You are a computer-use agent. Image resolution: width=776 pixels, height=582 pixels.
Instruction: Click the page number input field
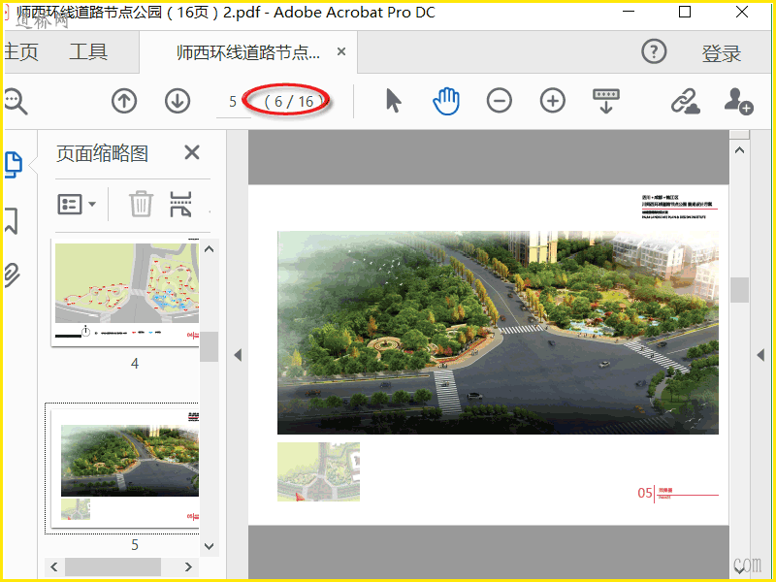[x=233, y=102]
